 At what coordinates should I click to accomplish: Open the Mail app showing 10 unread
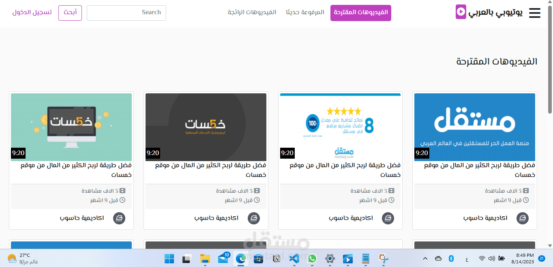click(223, 258)
